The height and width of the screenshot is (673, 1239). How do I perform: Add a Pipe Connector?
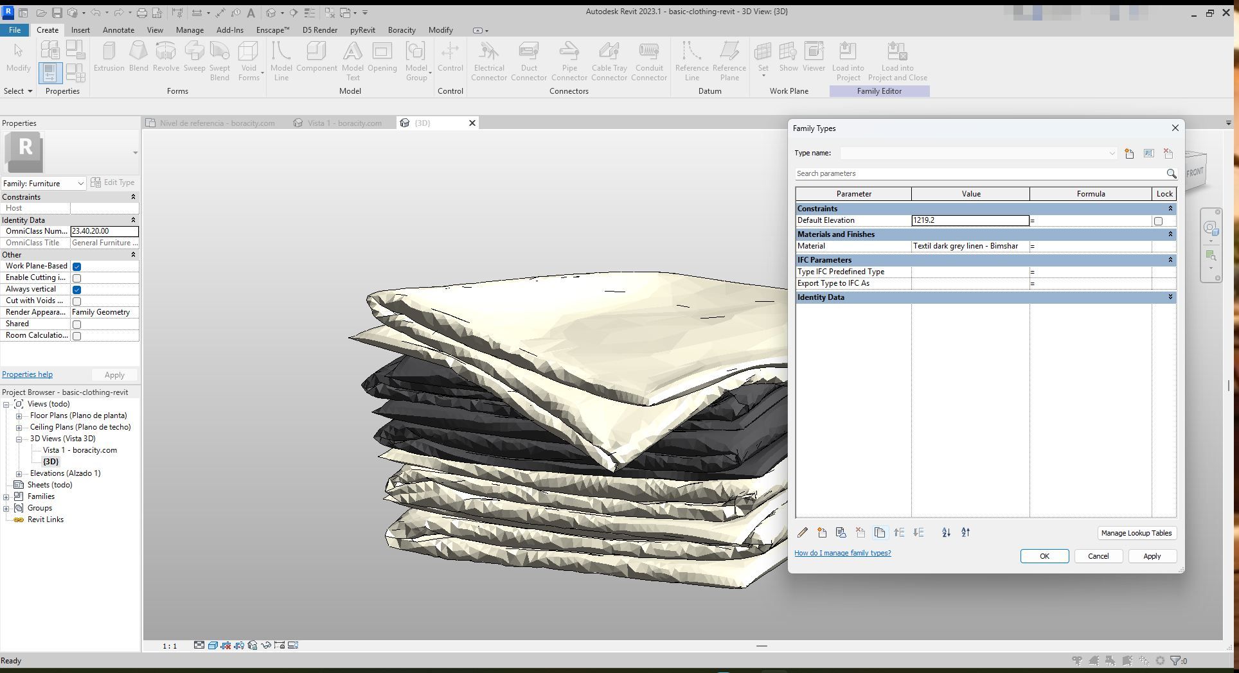(569, 61)
